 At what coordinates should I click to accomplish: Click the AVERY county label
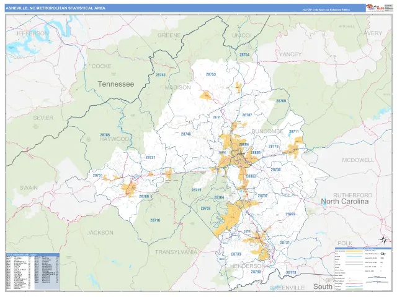coord(373,33)
